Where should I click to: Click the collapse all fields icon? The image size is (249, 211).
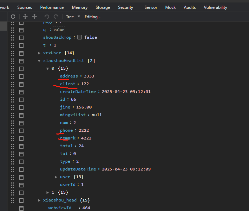pyautogui.click(x=34, y=17)
